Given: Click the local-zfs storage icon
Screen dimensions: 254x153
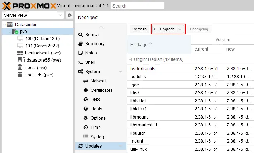Looking at the screenshot, I should click(x=21, y=75).
